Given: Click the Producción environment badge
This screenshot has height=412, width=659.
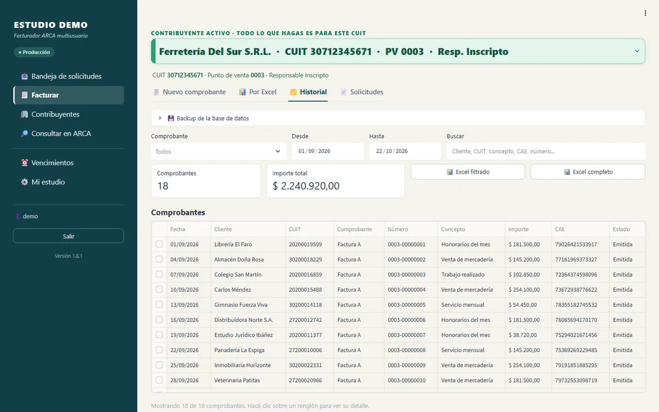Looking at the screenshot, I should (x=34, y=52).
